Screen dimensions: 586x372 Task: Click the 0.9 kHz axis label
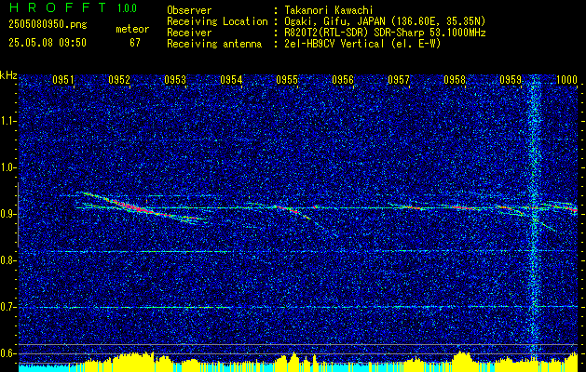coord(7,214)
